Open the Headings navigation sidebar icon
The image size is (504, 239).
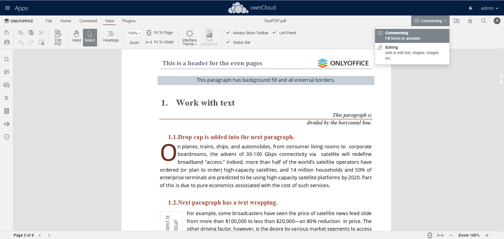[x=7, y=98]
